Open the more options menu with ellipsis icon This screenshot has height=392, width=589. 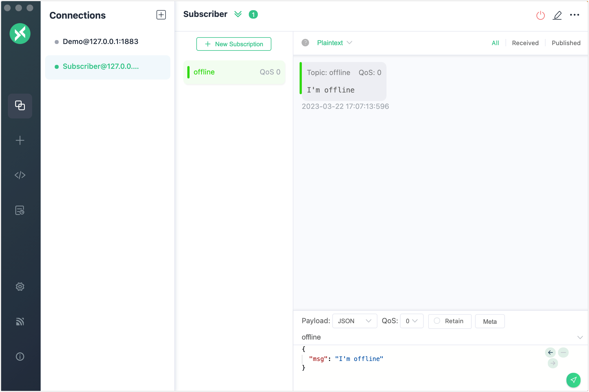click(x=575, y=15)
